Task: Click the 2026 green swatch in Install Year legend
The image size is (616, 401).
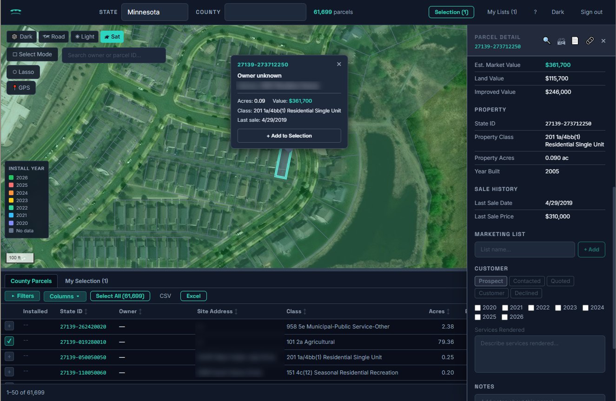Action: point(11,177)
